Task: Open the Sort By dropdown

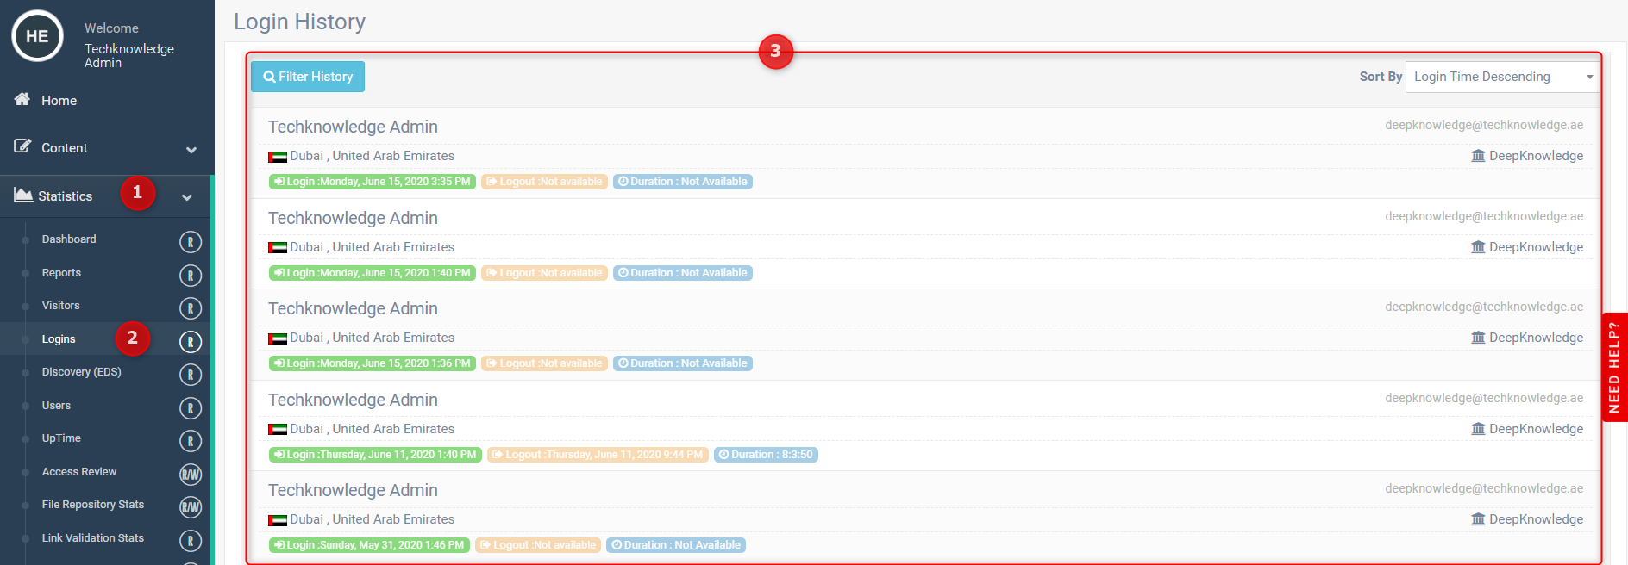Action: point(1502,77)
